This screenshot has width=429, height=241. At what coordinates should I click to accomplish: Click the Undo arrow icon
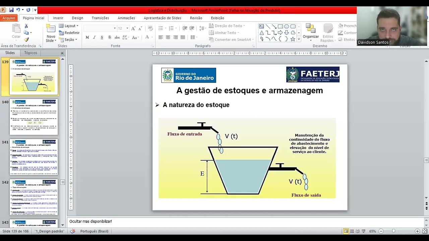click(x=18, y=10)
